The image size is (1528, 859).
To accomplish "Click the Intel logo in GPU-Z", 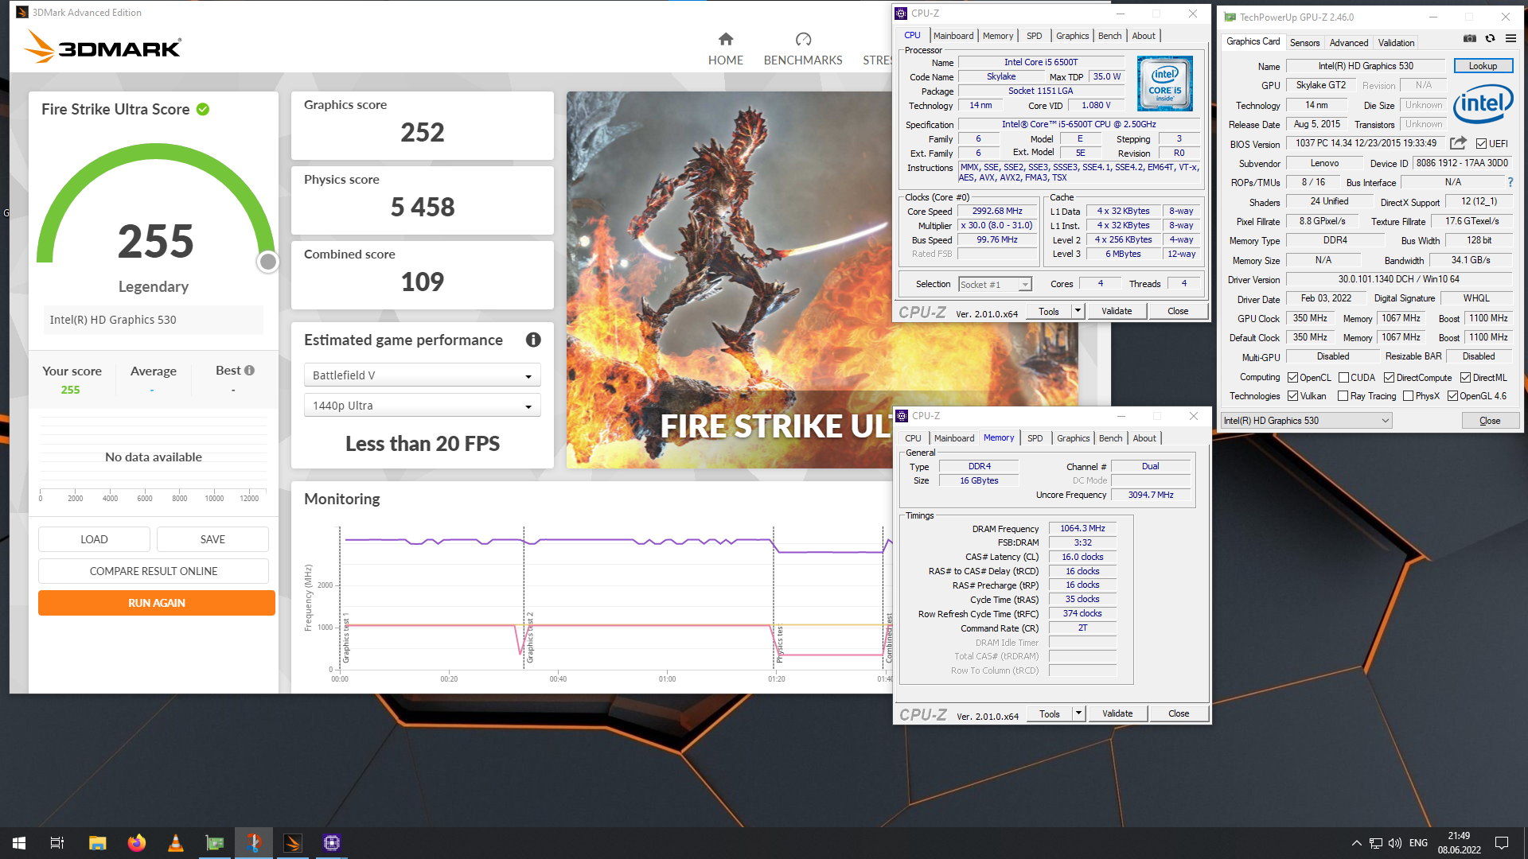I will point(1483,103).
